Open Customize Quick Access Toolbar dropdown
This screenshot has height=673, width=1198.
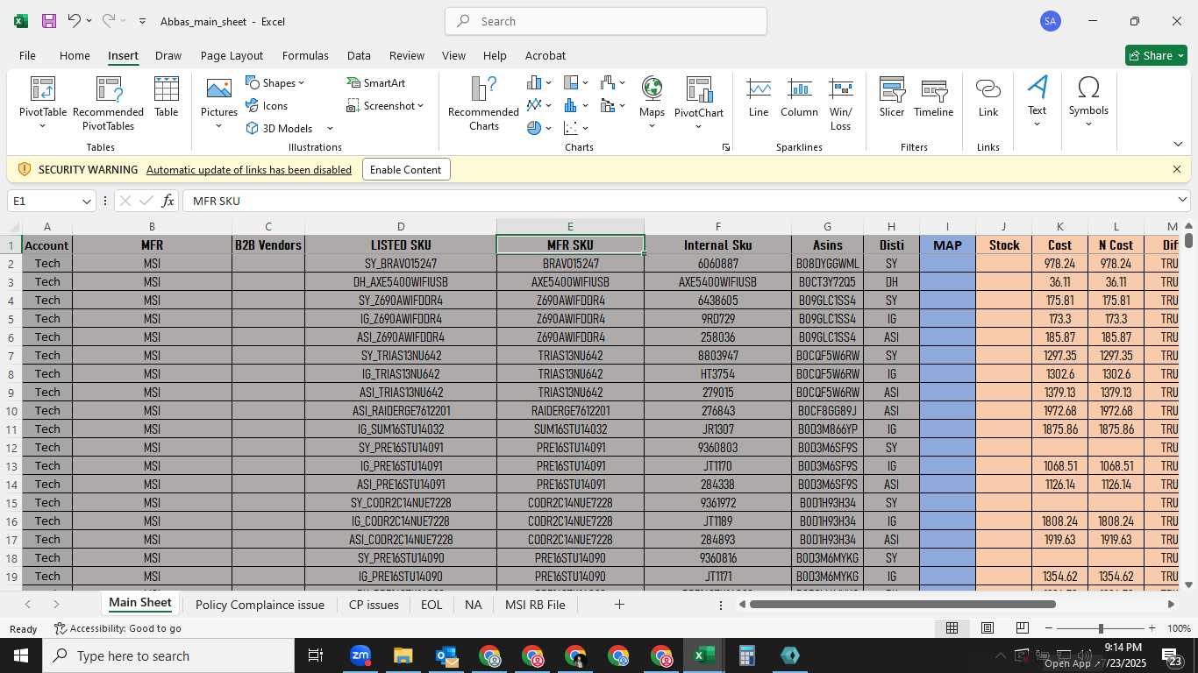(x=142, y=21)
